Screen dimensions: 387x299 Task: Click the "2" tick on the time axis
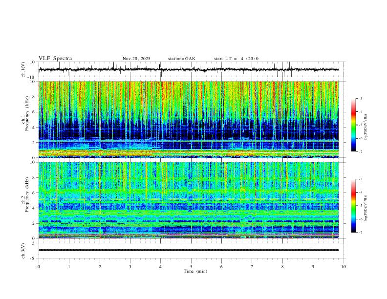point(100,267)
